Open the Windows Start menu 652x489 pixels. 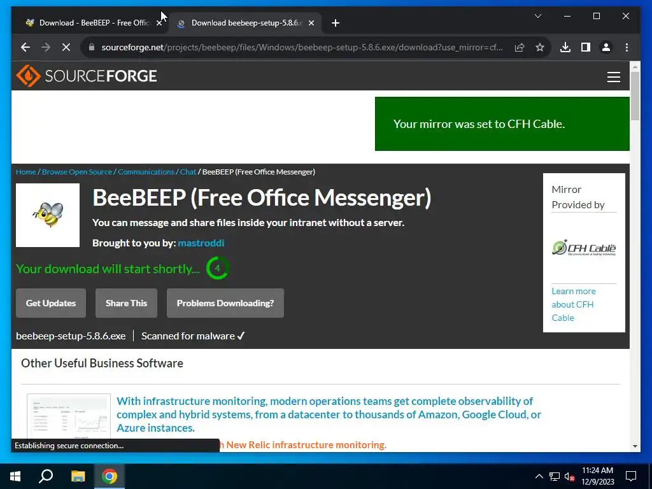pos(15,476)
